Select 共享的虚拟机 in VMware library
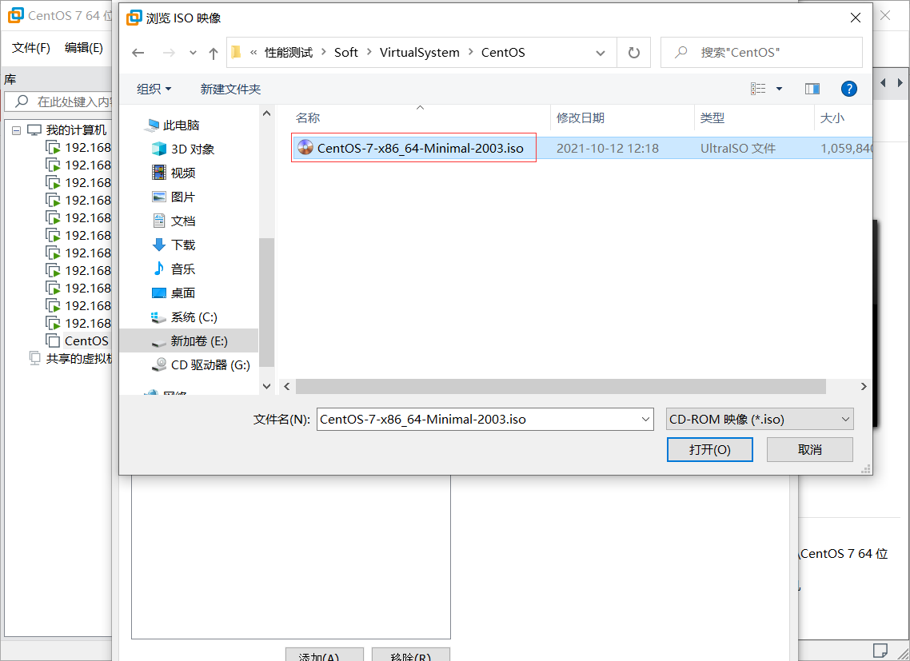 click(78, 359)
